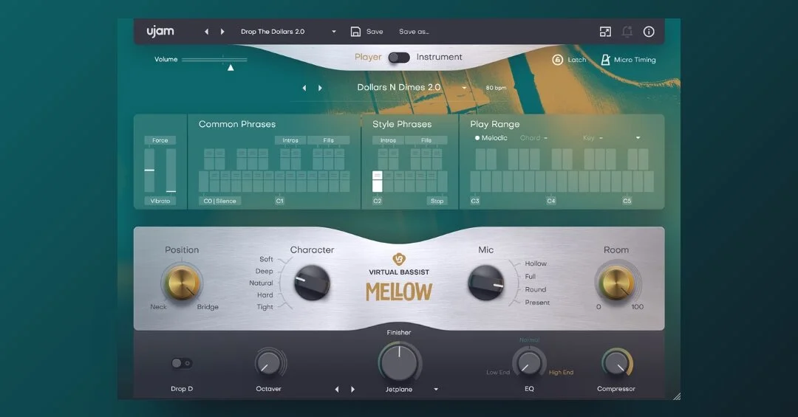The width and height of the screenshot is (798, 417).
Task: Select Present mic option
Action: click(537, 303)
